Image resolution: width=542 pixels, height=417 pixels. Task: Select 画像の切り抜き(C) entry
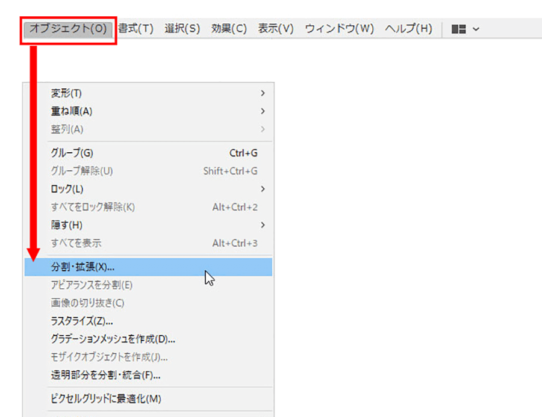click(x=148, y=303)
